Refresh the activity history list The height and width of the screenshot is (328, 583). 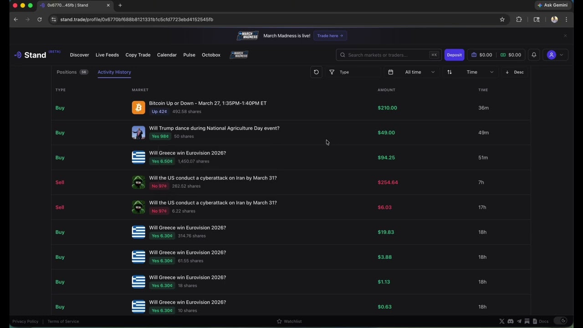(316, 72)
